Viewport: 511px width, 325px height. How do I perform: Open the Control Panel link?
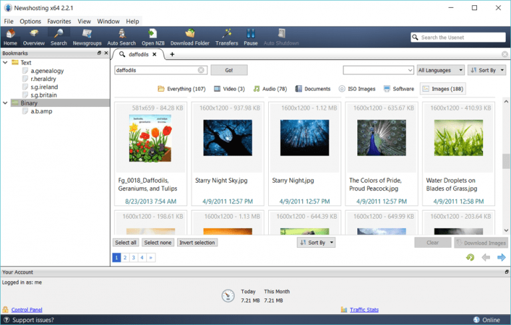[27, 310]
